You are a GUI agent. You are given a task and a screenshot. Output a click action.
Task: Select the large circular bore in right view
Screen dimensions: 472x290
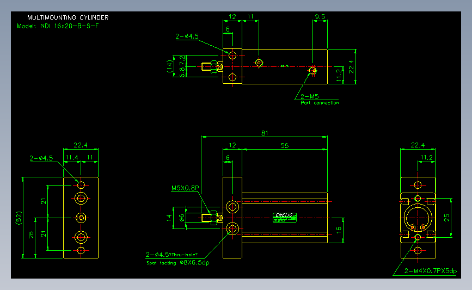coord(418,218)
